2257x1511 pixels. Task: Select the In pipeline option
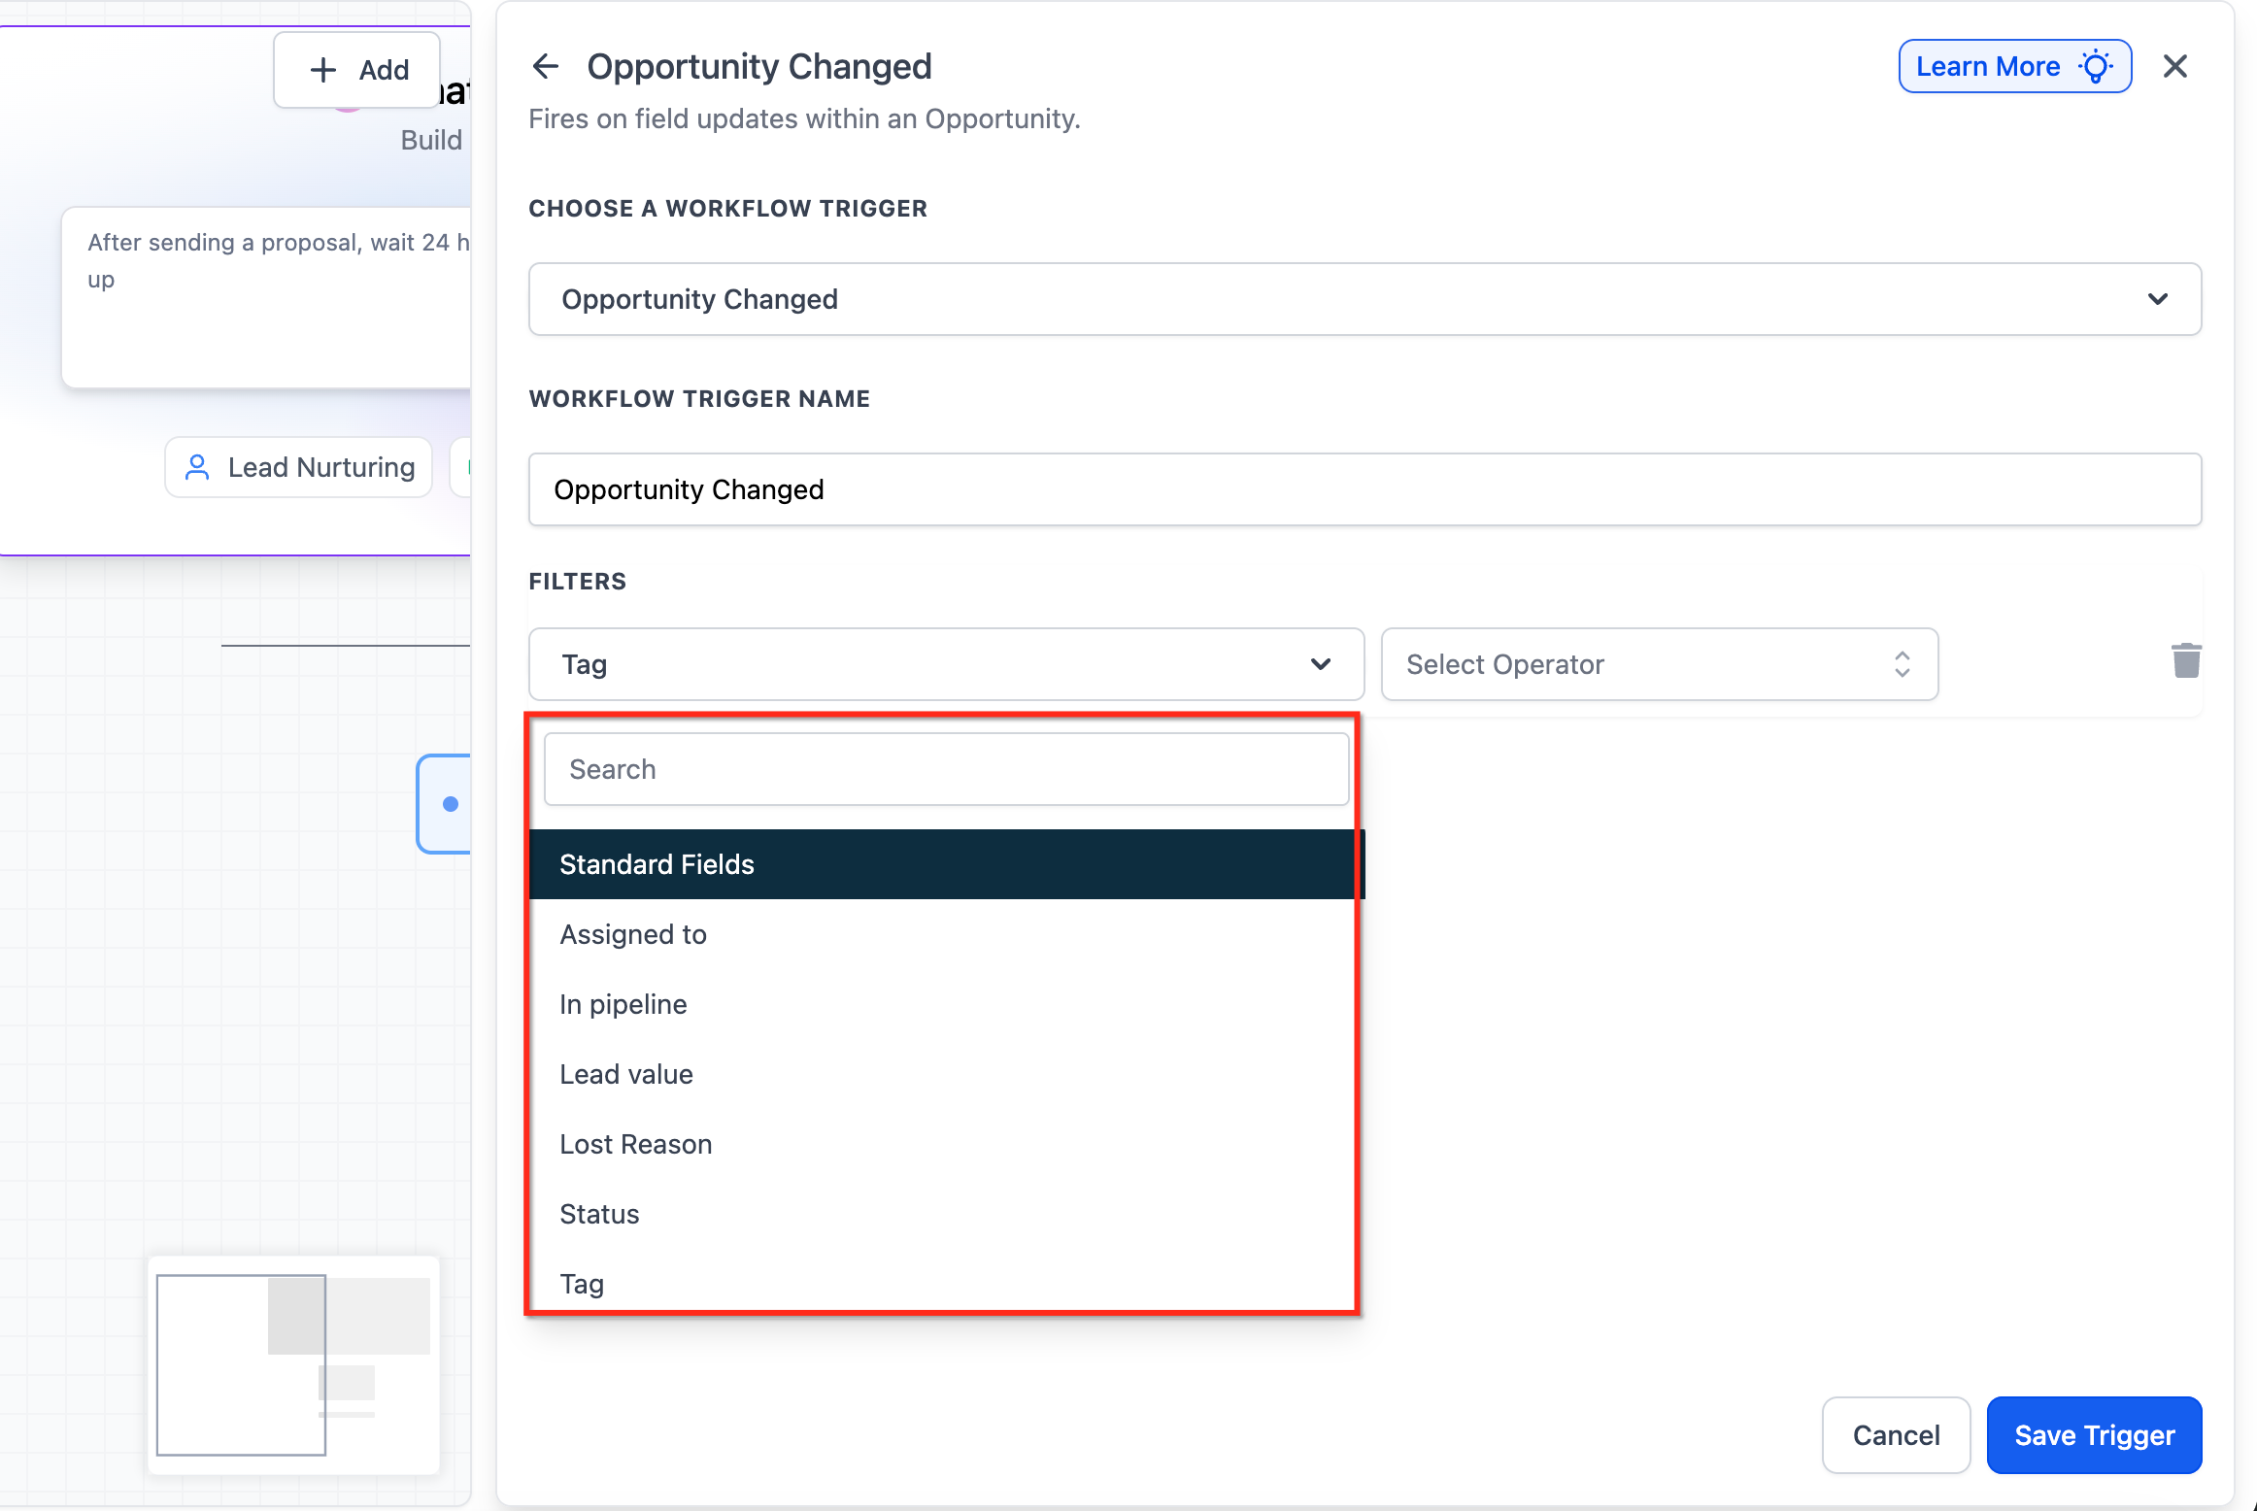pos(623,1004)
